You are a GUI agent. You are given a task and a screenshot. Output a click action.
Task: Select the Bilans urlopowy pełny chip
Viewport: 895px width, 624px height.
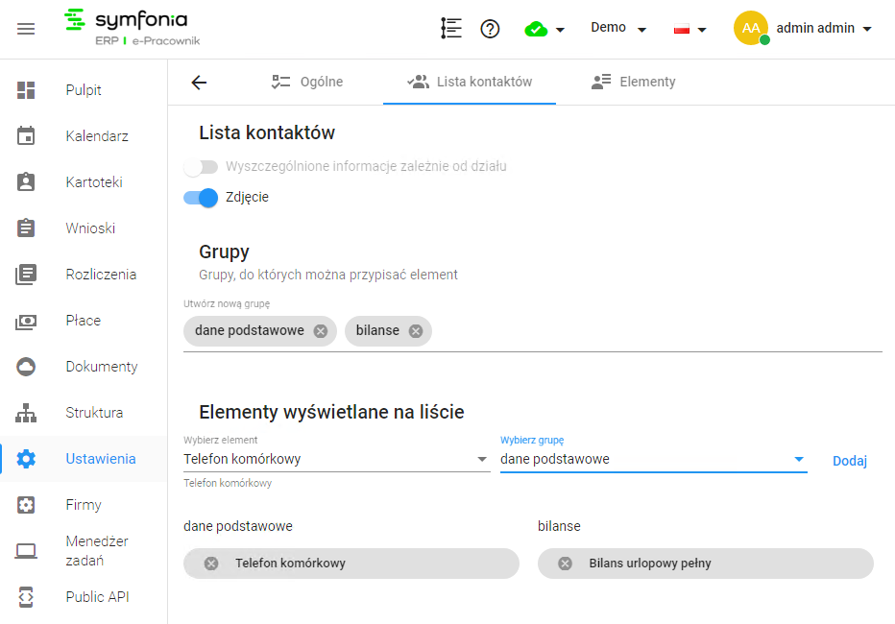click(706, 564)
